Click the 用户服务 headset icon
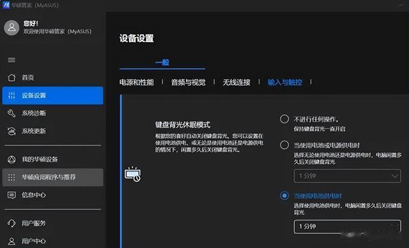This screenshot has width=409, height=248. click(x=12, y=223)
